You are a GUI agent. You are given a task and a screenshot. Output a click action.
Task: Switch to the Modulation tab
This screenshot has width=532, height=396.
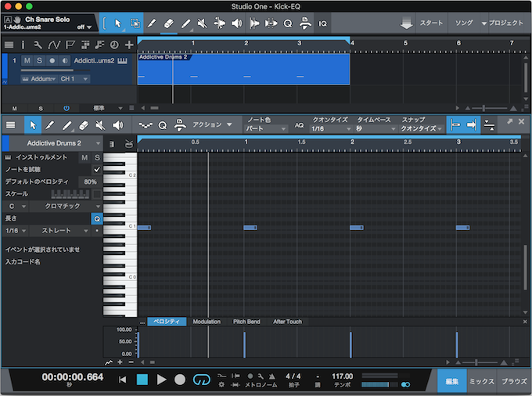[x=207, y=322]
